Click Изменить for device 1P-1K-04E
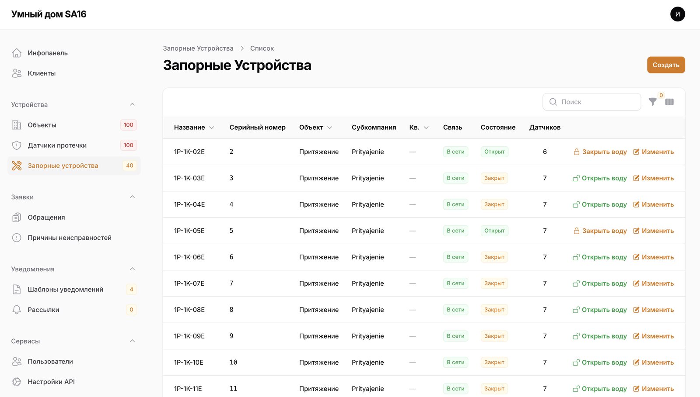The width and height of the screenshot is (700, 397). coord(654,204)
